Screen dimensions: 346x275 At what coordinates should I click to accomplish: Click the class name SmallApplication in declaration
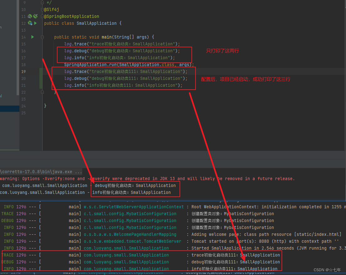point(97,23)
